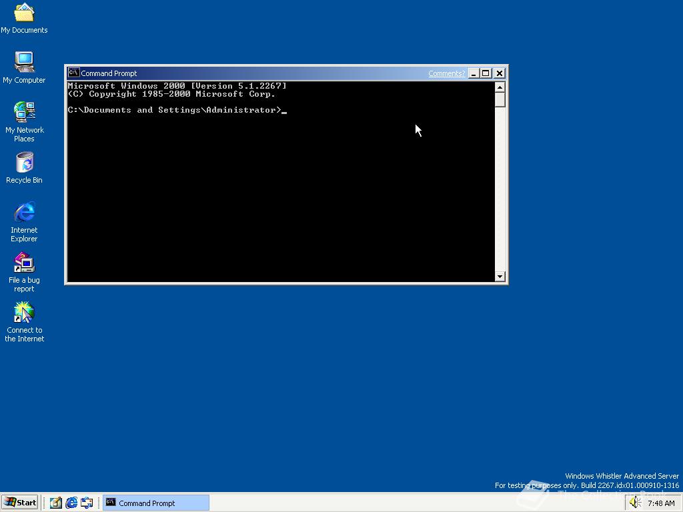The height and width of the screenshot is (512, 683).
Task: Click the volume speaker tray icon
Action: (x=636, y=503)
